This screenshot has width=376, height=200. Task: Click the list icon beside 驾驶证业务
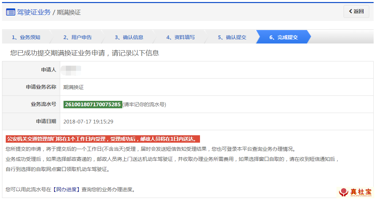[10, 12]
